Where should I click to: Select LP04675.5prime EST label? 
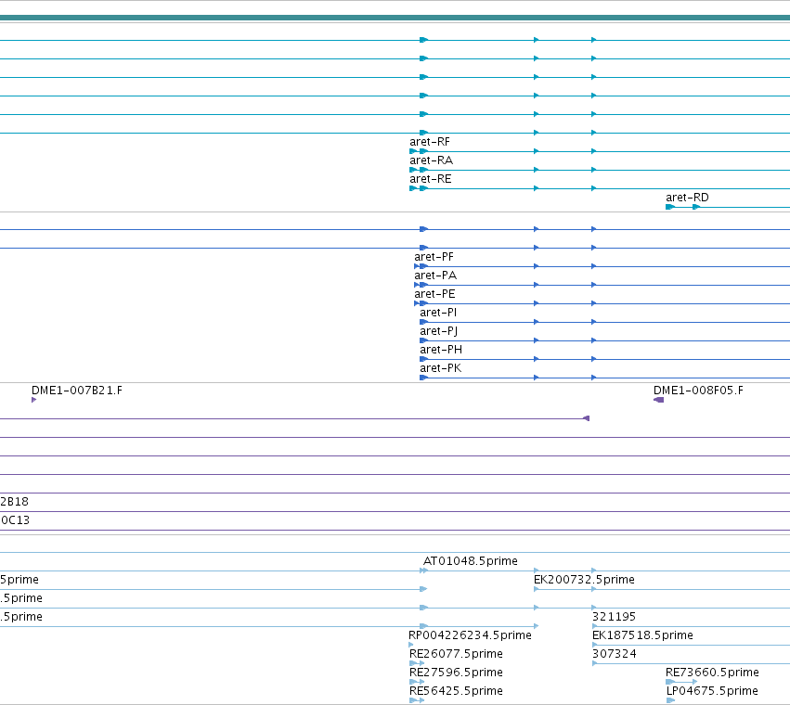pyautogui.click(x=712, y=691)
